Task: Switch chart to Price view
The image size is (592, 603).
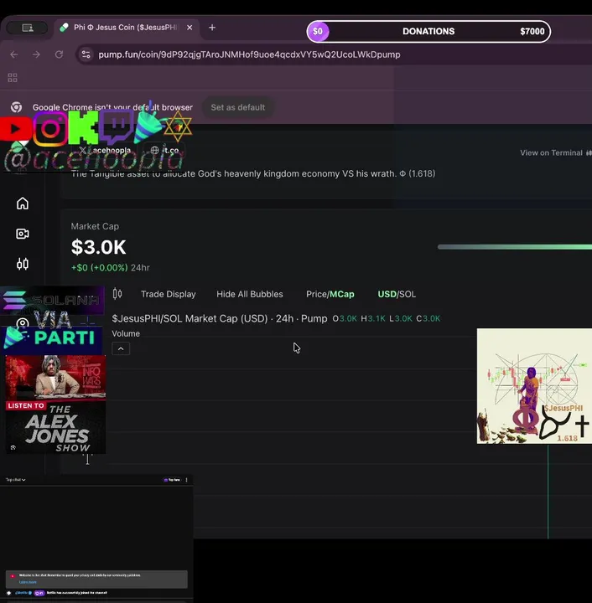Action: pyautogui.click(x=316, y=294)
